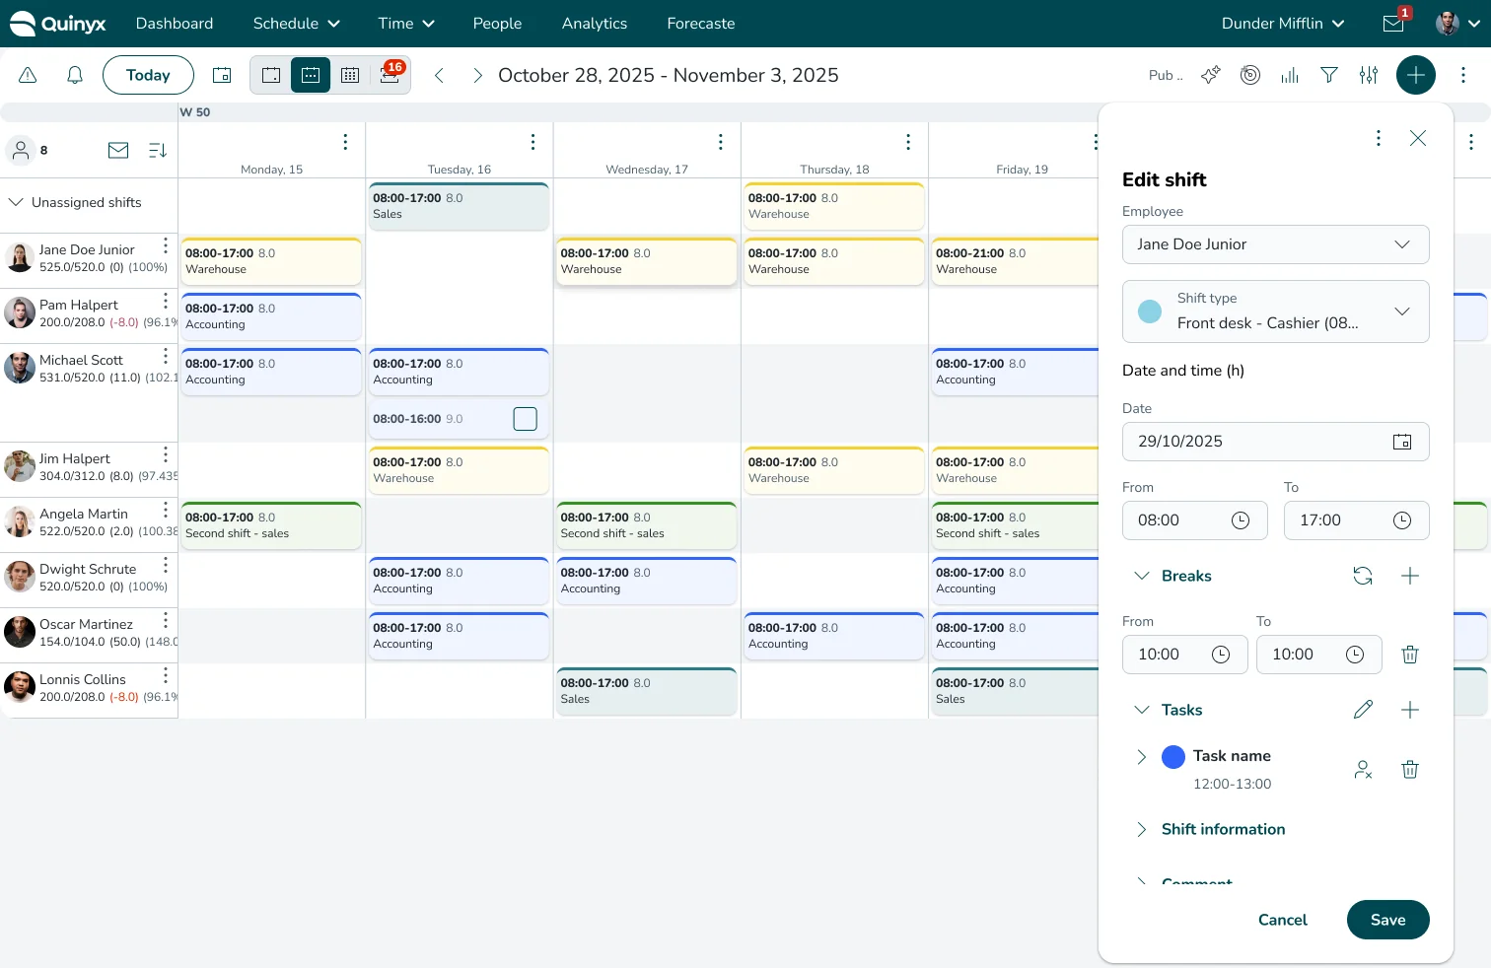Open the Analytics menu item
1491x968 pixels.
click(x=595, y=24)
